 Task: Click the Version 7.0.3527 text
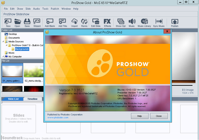72,90
